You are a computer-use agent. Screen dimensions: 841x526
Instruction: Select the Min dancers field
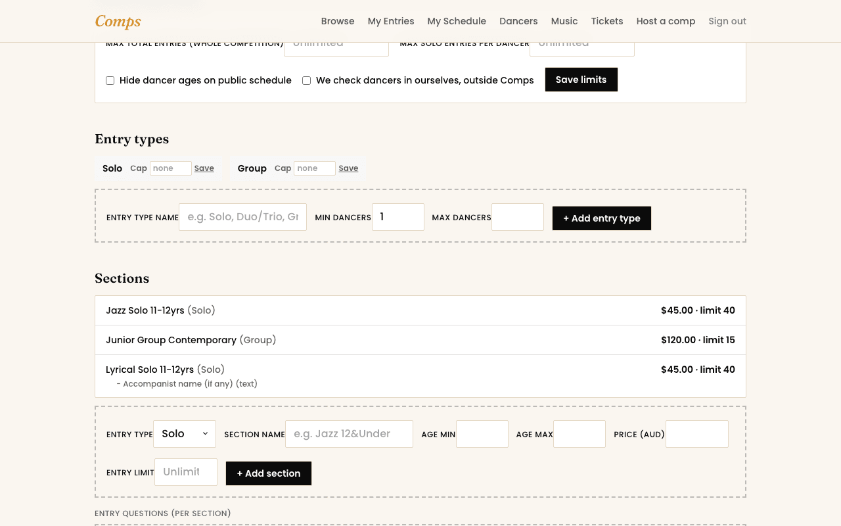pyautogui.click(x=398, y=217)
